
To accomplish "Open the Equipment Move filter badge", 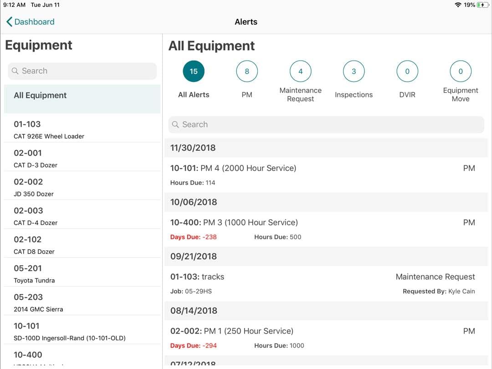I will coord(460,71).
